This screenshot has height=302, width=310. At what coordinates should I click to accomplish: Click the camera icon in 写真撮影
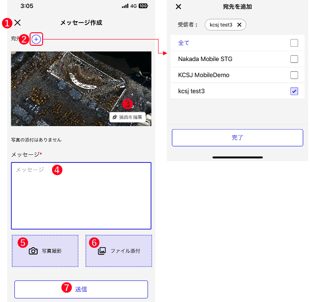point(33,251)
